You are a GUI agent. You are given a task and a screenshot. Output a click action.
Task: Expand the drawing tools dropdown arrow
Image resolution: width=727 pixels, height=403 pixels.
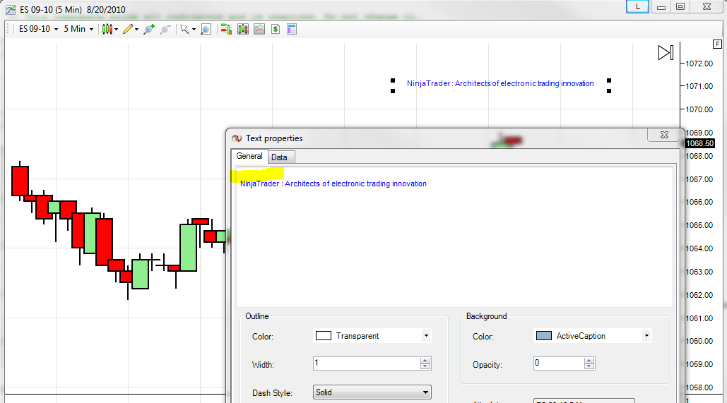click(x=136, y=29)
